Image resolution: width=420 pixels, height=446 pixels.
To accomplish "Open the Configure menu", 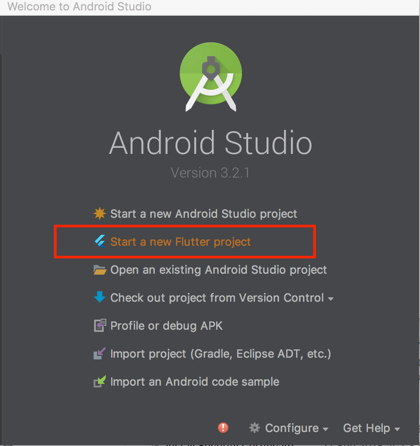I will coord(289,428).
